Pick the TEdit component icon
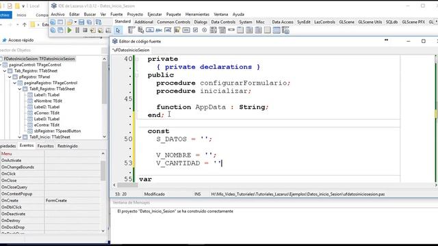Screen dimensions: 438x246 point(168,30)
